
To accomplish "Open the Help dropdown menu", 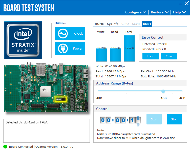I will coord(179,12).
